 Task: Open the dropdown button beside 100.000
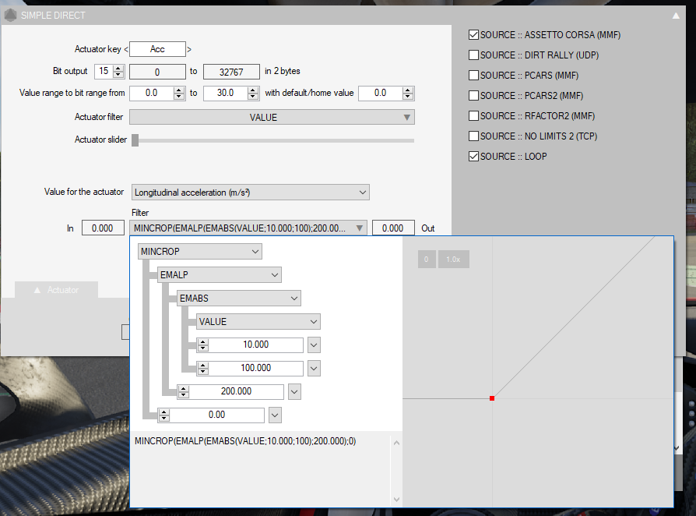pos(314,369)
